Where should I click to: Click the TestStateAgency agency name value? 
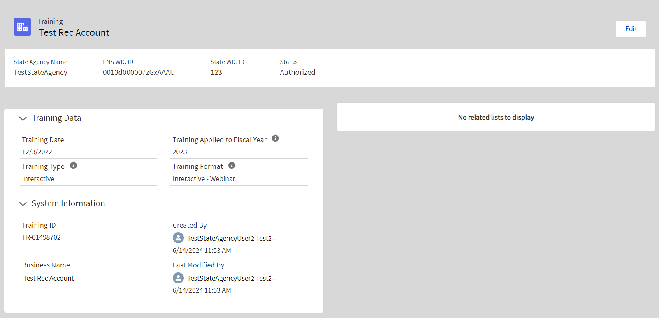pos(40,72)
